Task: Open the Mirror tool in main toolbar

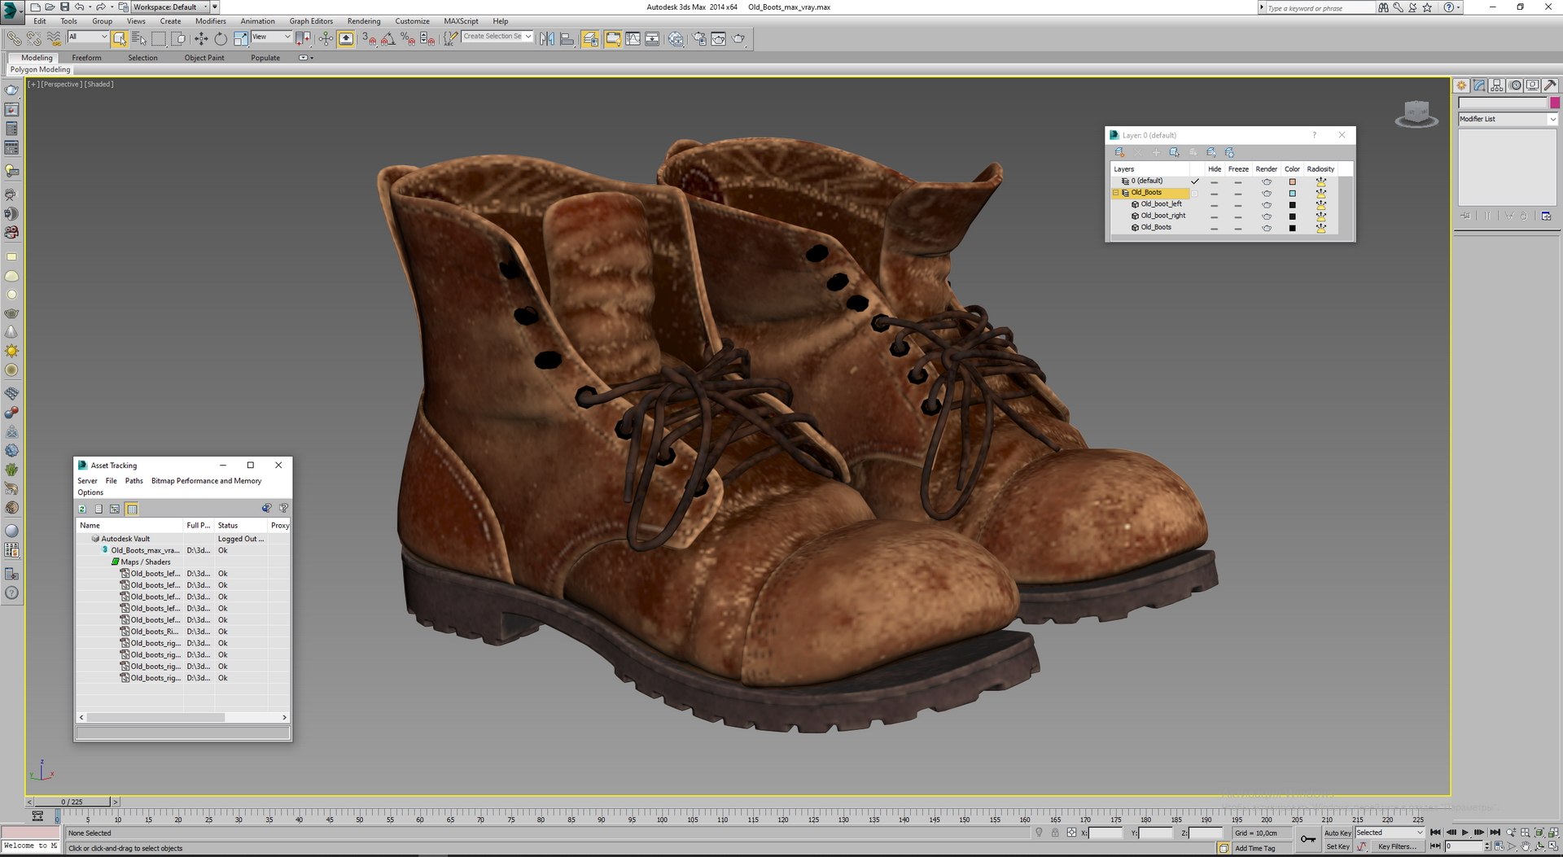Action: point(547,38)
